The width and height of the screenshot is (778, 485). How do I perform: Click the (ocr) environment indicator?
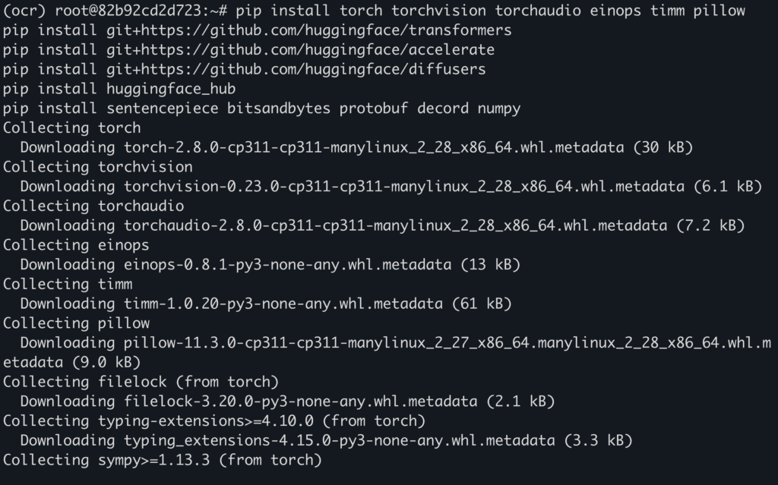[24, 11]
